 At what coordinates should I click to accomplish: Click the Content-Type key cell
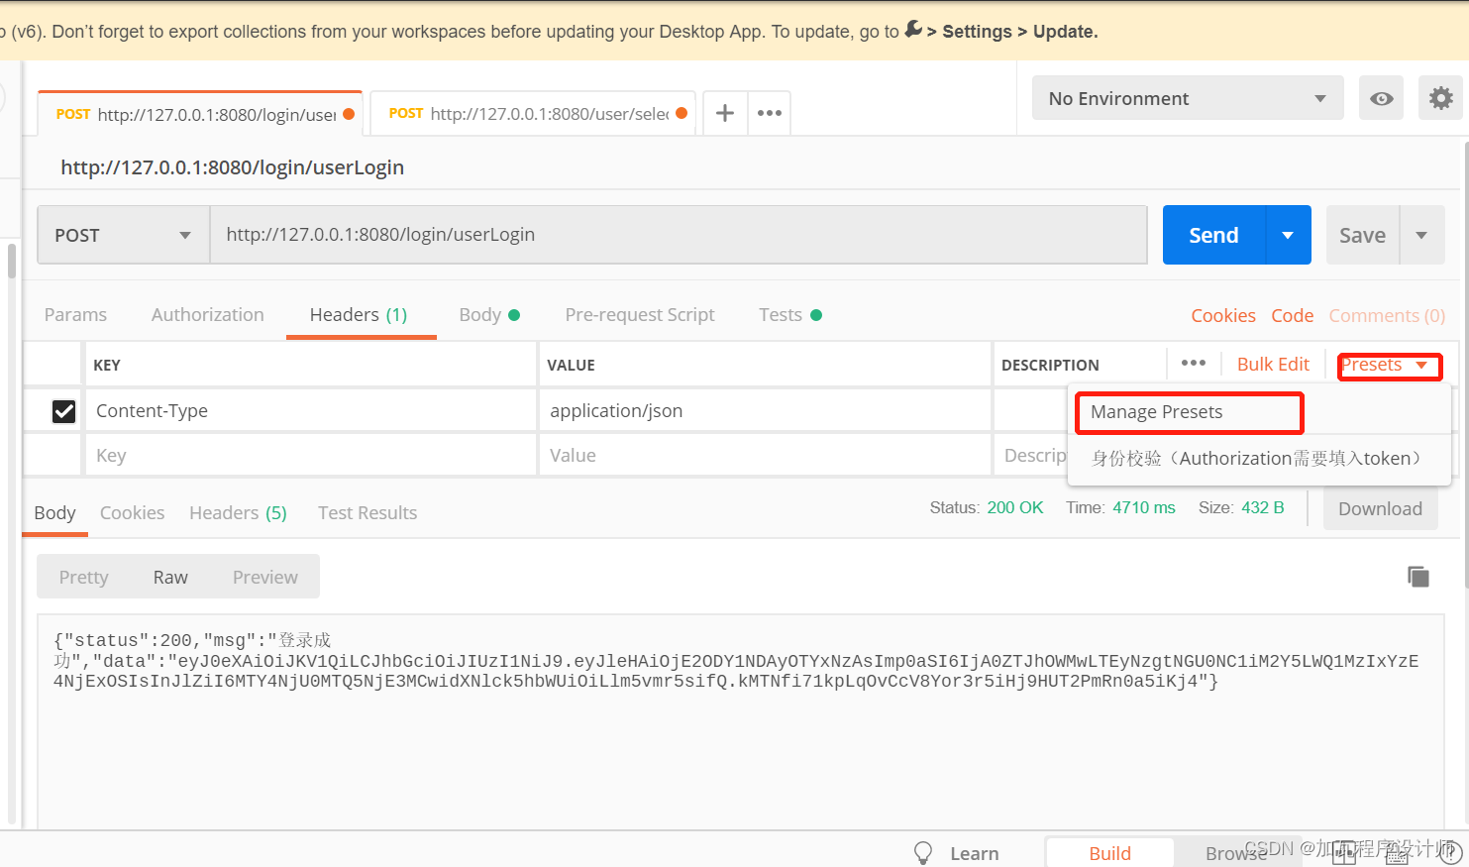tap(311, 411)
